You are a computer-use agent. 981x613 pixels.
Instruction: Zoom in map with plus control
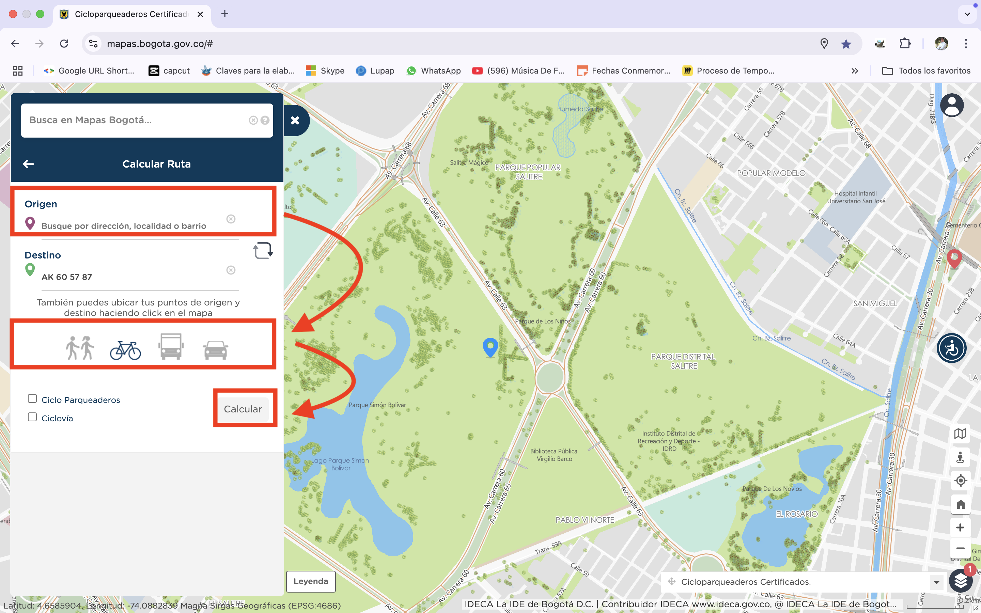960,528
